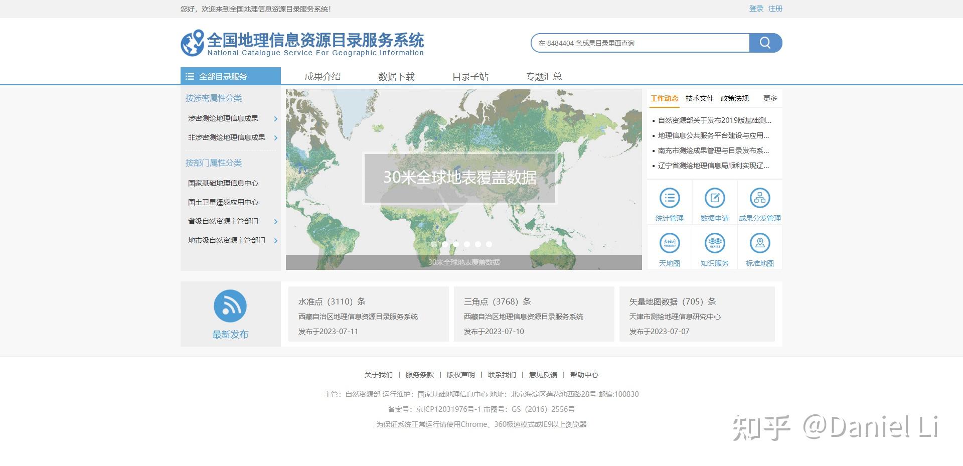Open the 数据申请 edit icon
The height and width of the screenshot is (466, 963).
point(715,198)
